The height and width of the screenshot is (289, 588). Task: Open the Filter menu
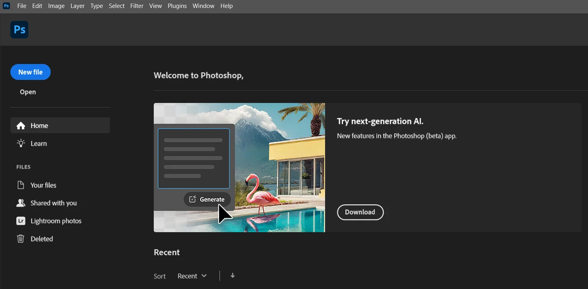137,6
